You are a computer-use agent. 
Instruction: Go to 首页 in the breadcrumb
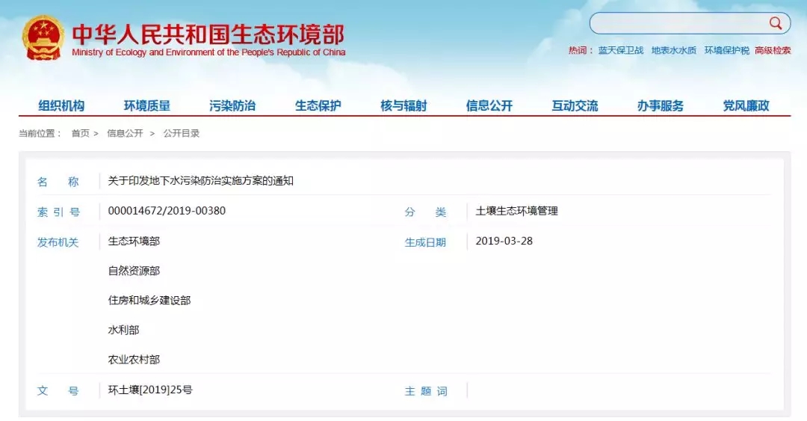[x=80, y=133]
